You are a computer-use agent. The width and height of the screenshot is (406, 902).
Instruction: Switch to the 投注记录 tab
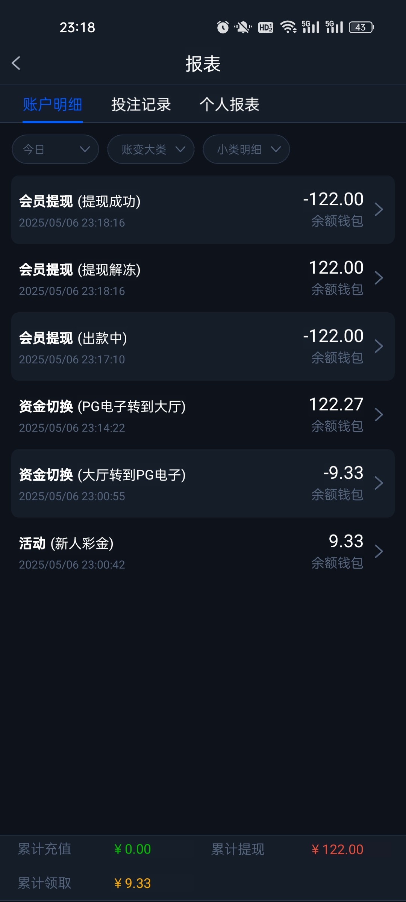[141, 104]
